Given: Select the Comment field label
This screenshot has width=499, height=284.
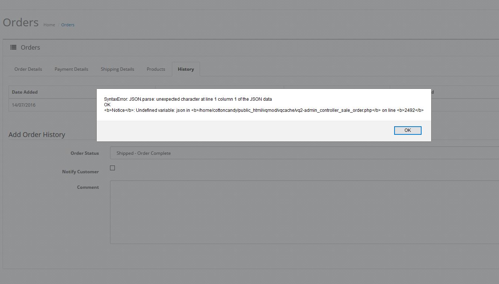Looking at the screenshot, I should pyautogui.click(x=88, y=187).
